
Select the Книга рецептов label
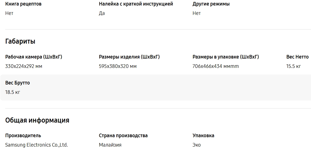coord(24,4)
